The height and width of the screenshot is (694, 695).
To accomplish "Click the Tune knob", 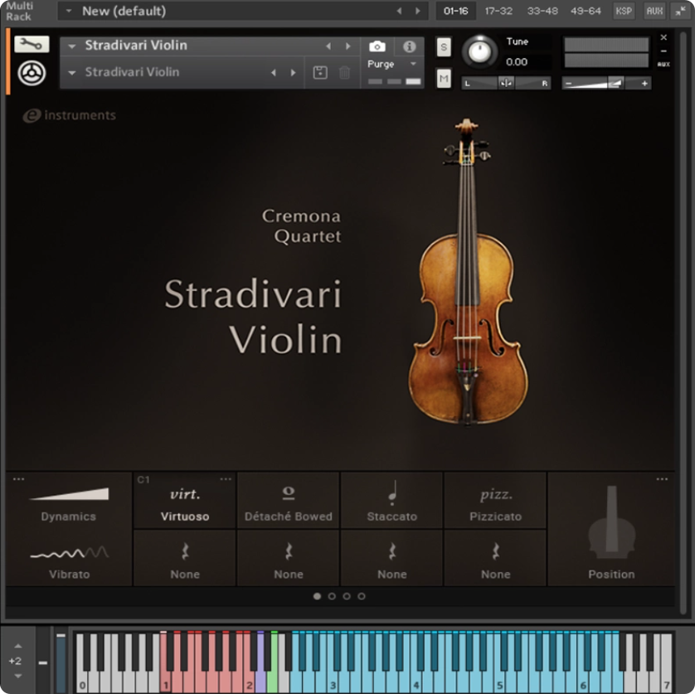I will click(479, 52).
